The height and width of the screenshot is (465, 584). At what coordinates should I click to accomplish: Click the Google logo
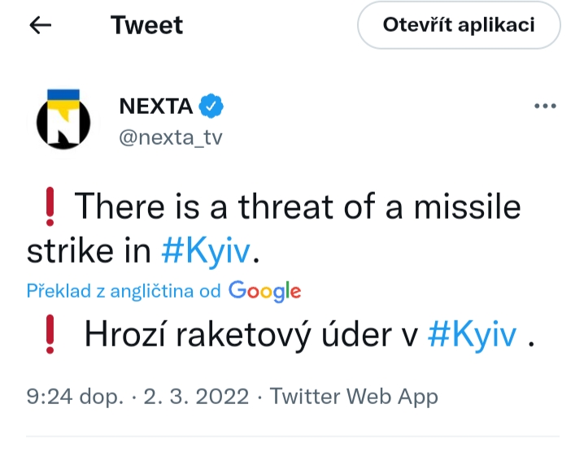[x=264, y=291]
